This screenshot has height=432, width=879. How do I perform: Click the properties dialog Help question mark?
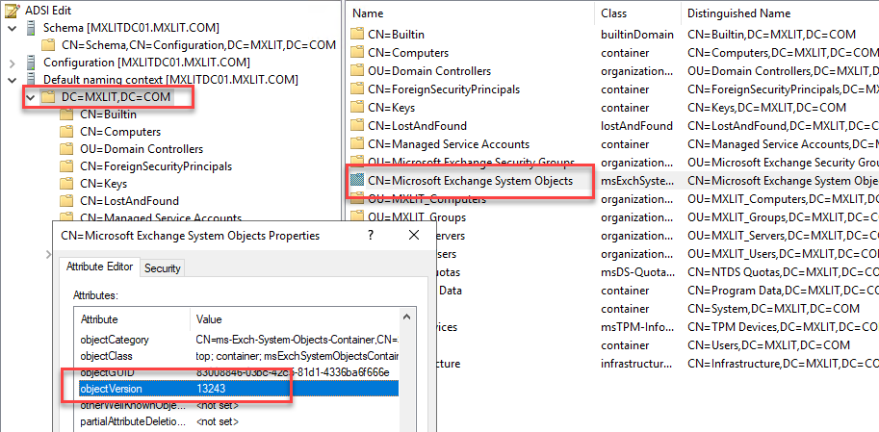372,235
